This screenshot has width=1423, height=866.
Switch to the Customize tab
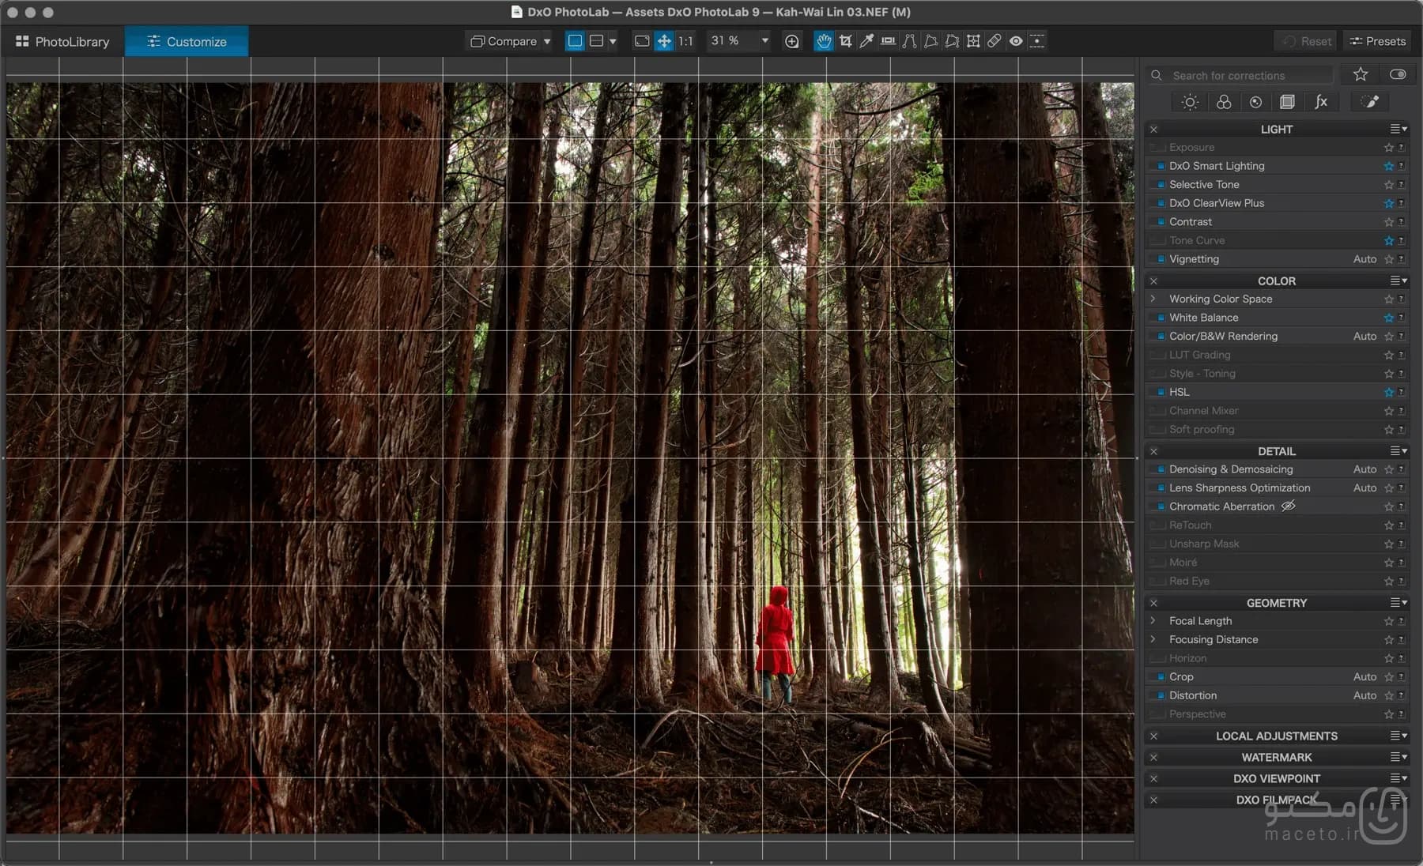coord(187,41)
